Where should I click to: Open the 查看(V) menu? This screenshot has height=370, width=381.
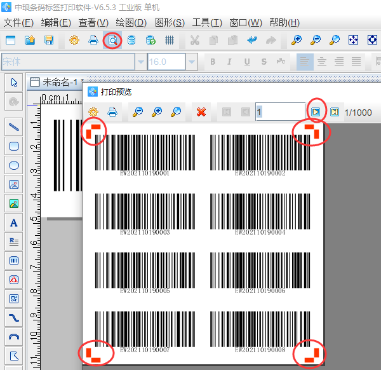pos(93,23)
